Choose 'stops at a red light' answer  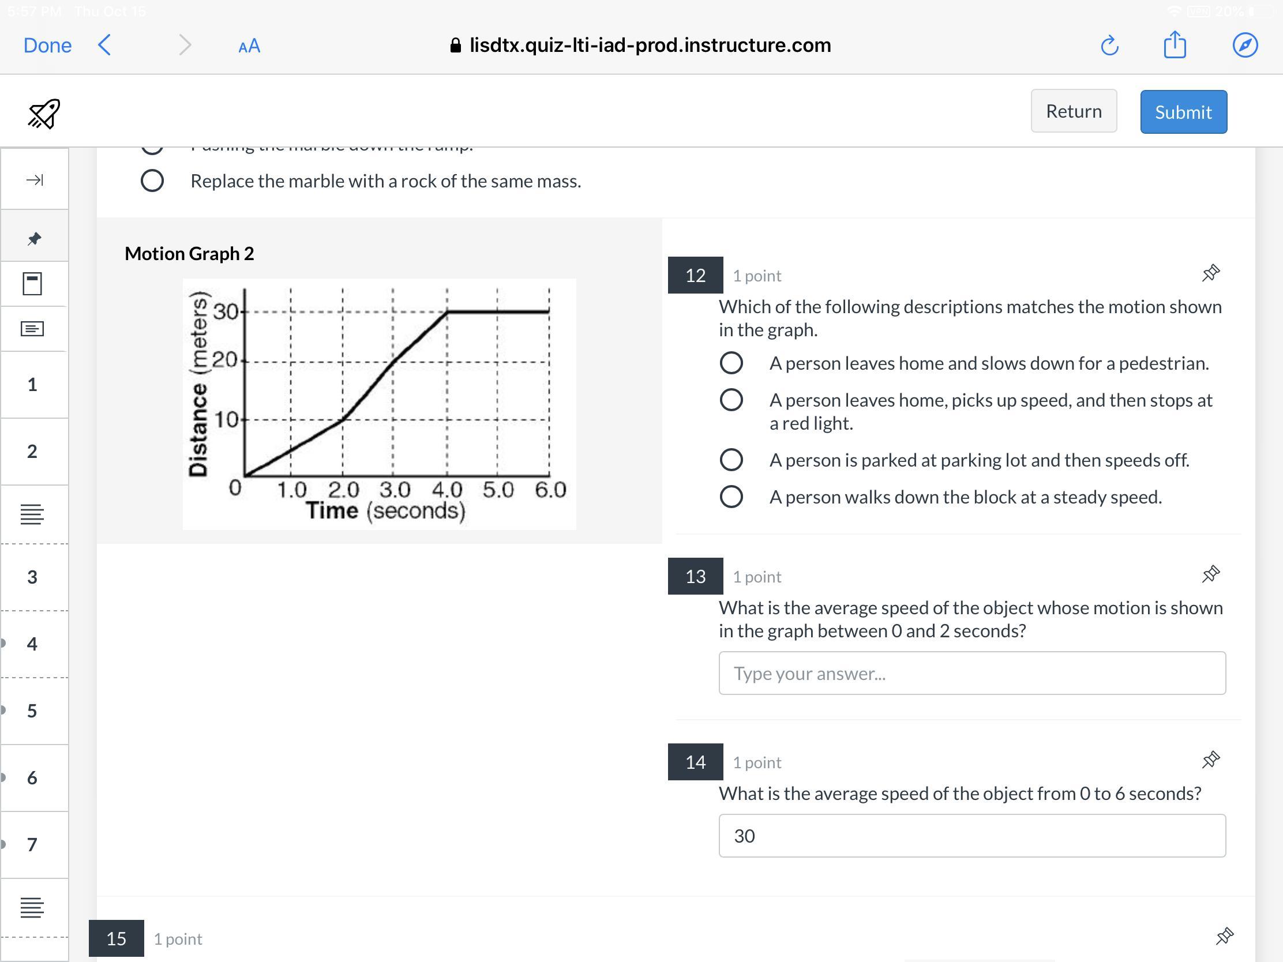click(x=731, y=400)
